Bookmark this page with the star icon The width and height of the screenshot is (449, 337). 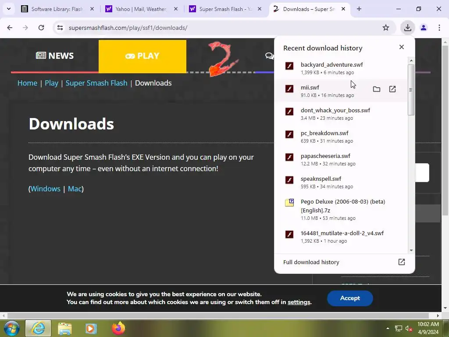coord(386,28)
